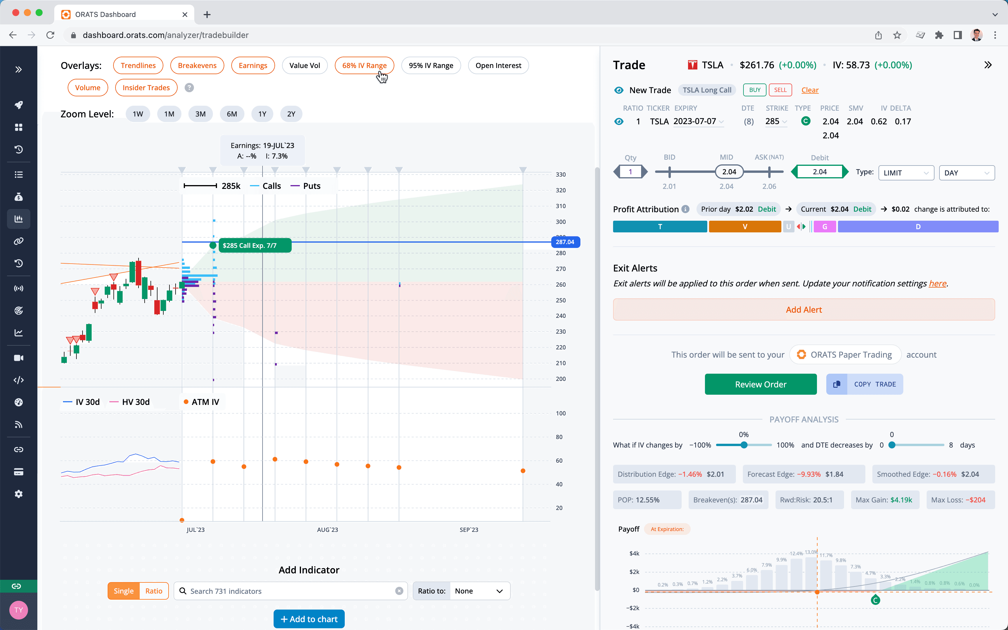Open the expiry 2023-07-07 dropdown
Screen dimensions: 1008x630
pyautogui.click(x=699, y=121)
